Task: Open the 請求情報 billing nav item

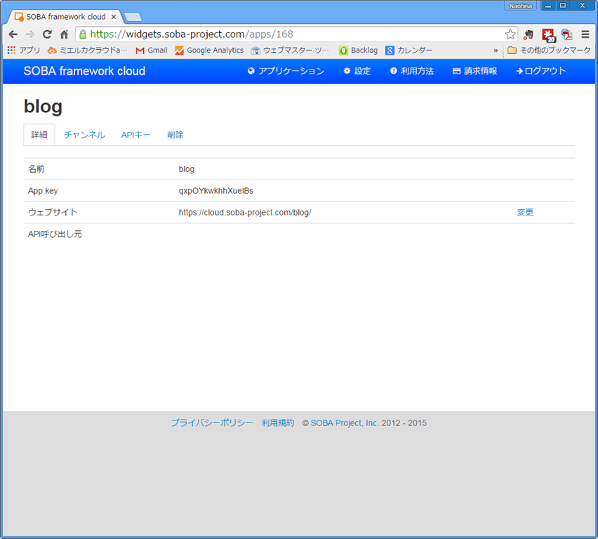Action: pyautogui.click(x=474, y=71)
